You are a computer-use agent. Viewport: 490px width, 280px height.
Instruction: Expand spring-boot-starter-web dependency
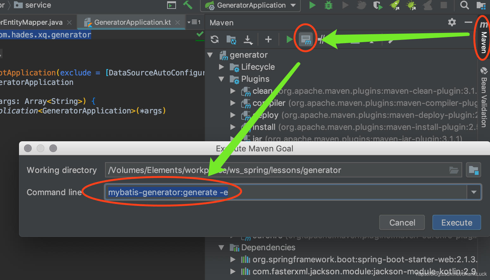[233, 259]
